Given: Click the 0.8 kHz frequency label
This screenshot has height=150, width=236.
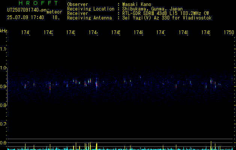Looking at the screenshot, I should [x=3, y=105].
